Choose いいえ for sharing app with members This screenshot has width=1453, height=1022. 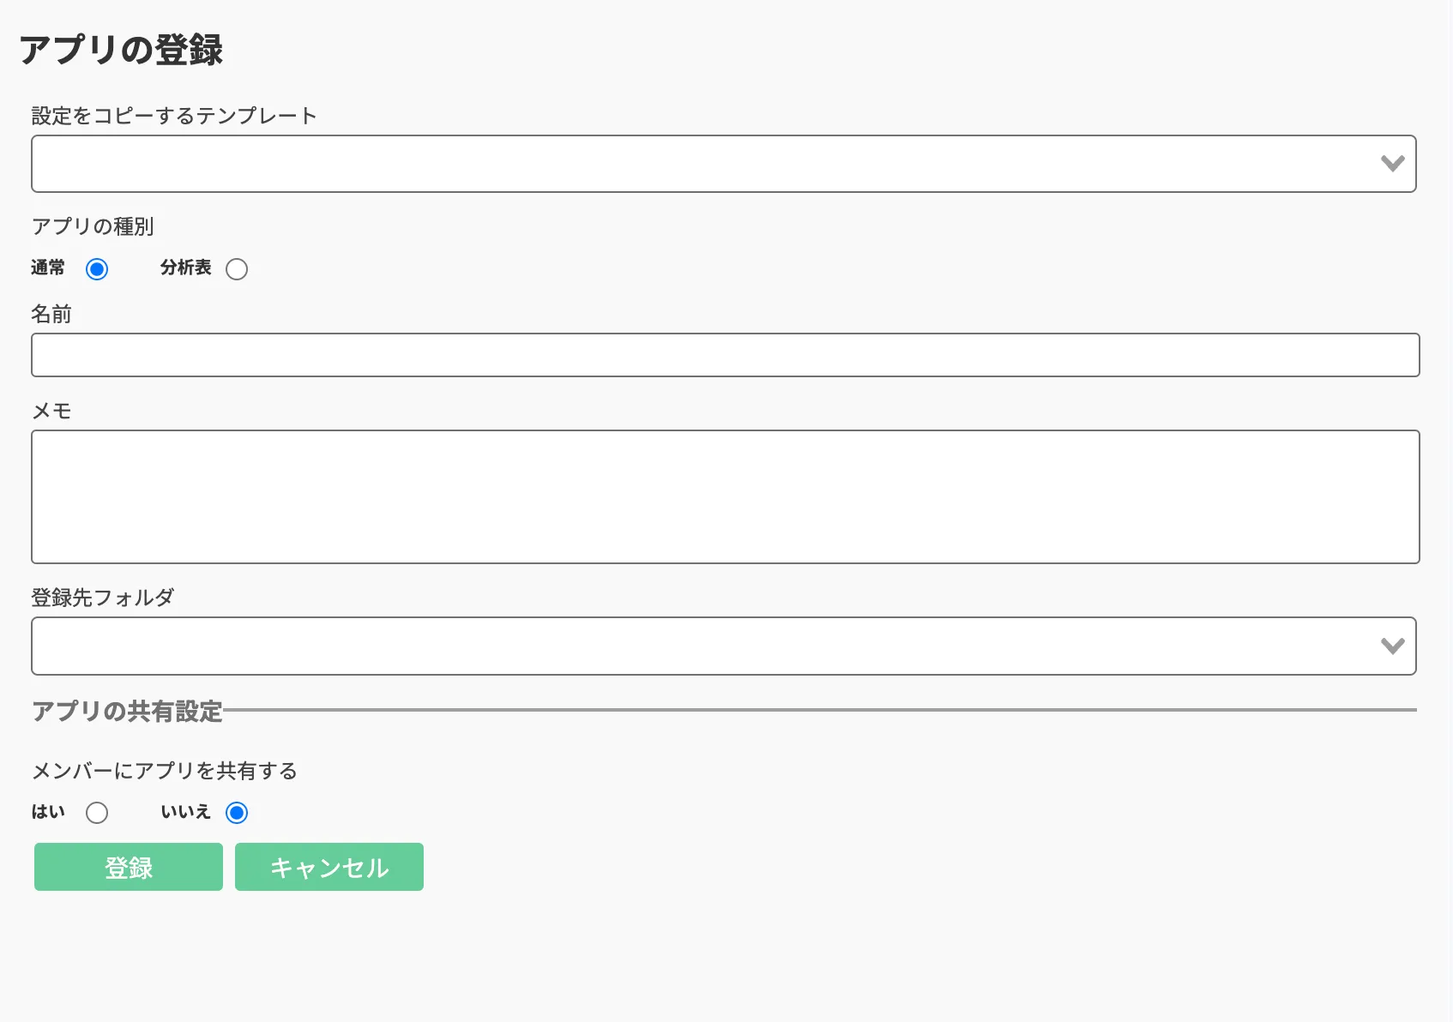pos(237,813)
